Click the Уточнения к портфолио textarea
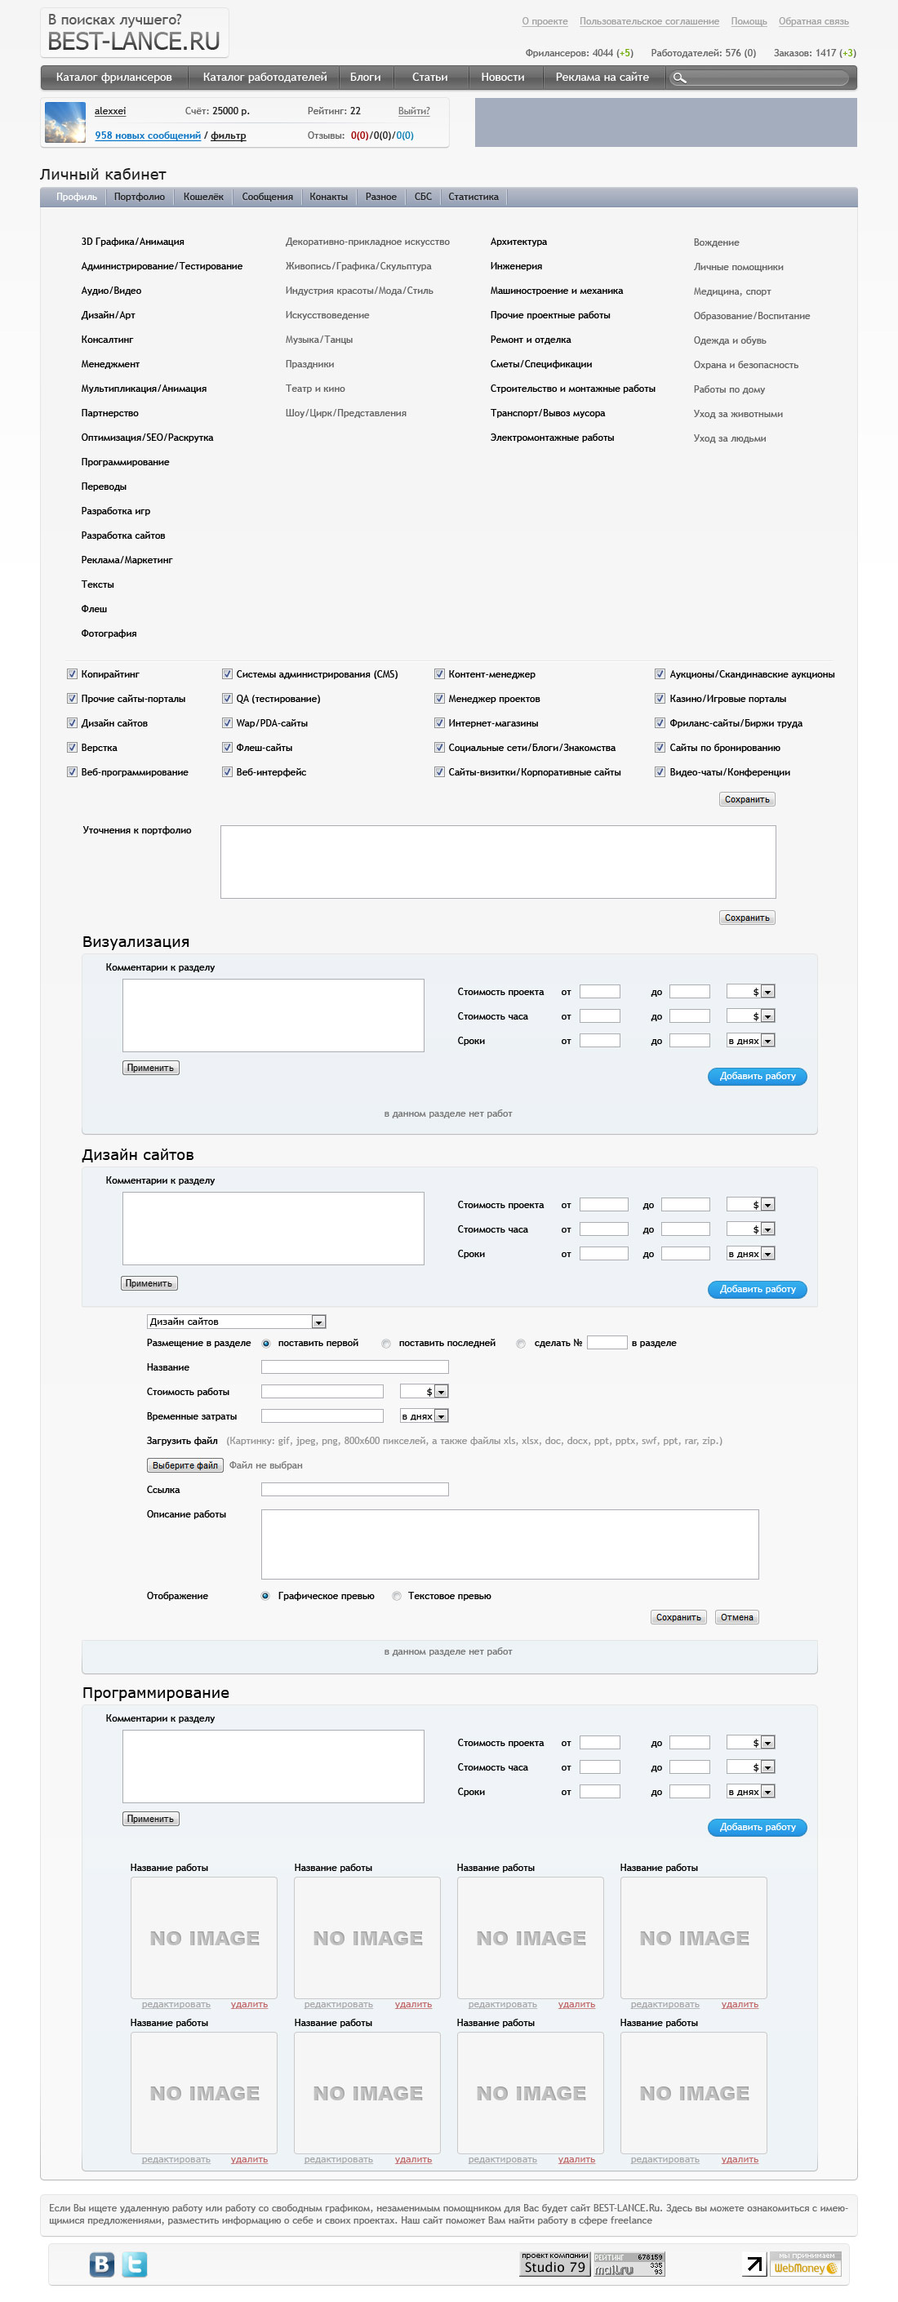Screen dimensions: 898x2302 pyautogui.click(x=499, y=861)
